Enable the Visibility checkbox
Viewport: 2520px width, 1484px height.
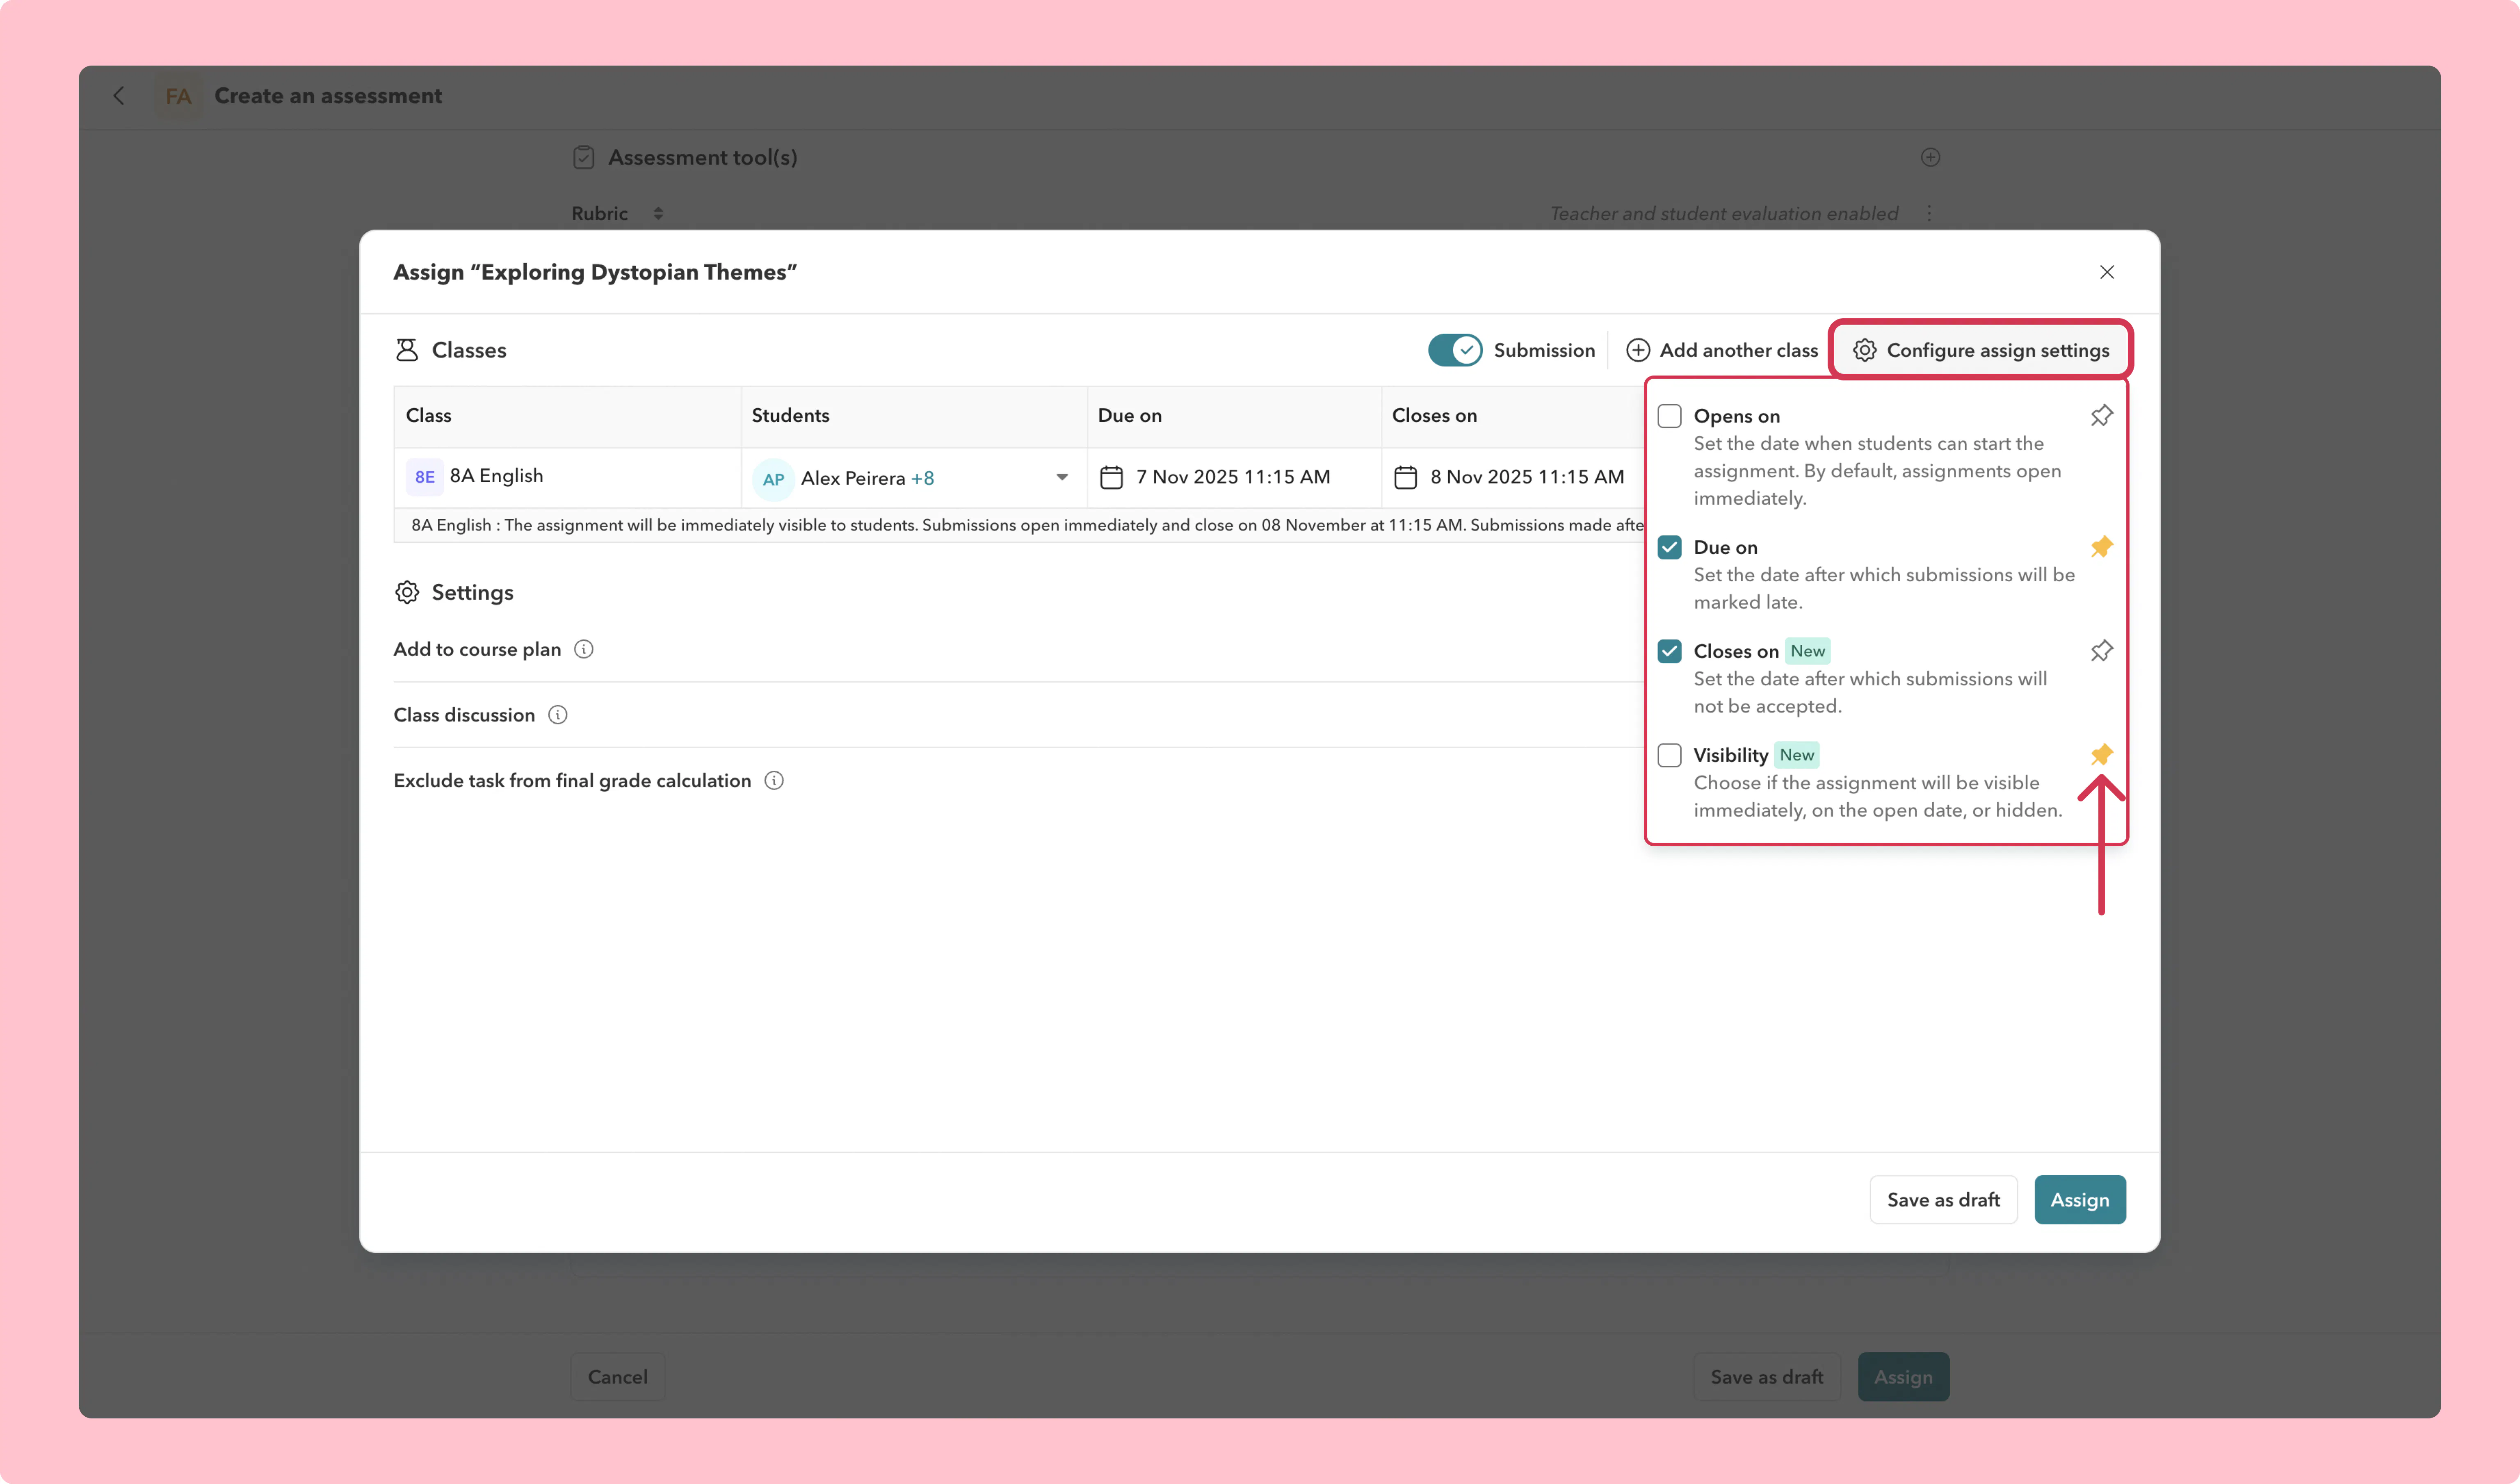tap(1670, 755)
